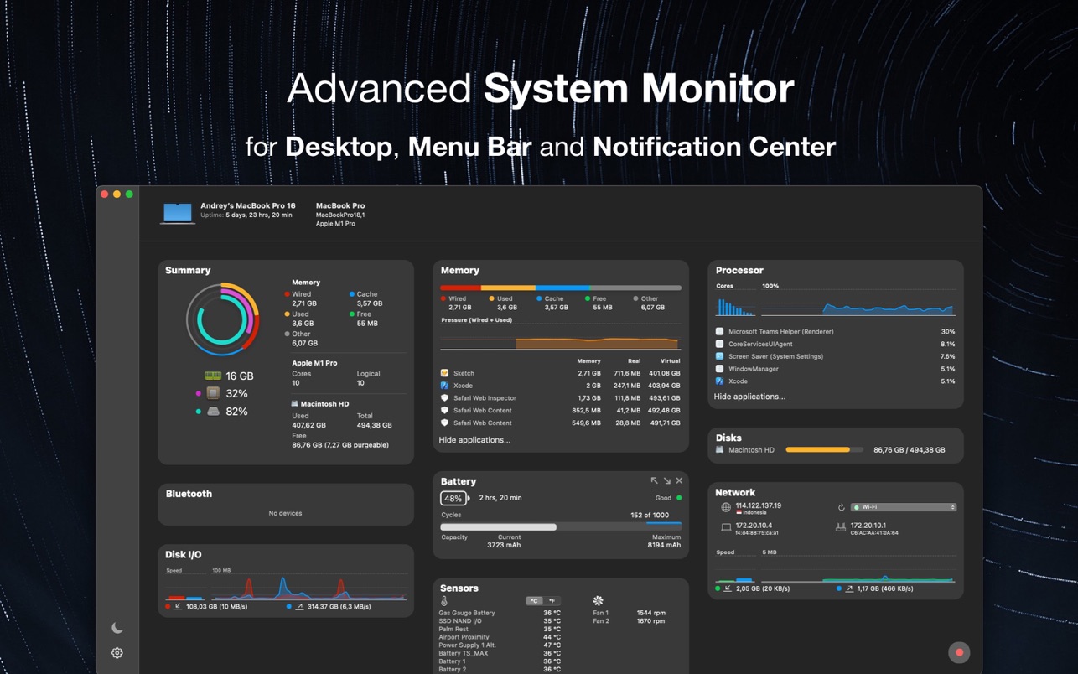Open settings with the gear icon
The image size is (1078, 674).
117,653
